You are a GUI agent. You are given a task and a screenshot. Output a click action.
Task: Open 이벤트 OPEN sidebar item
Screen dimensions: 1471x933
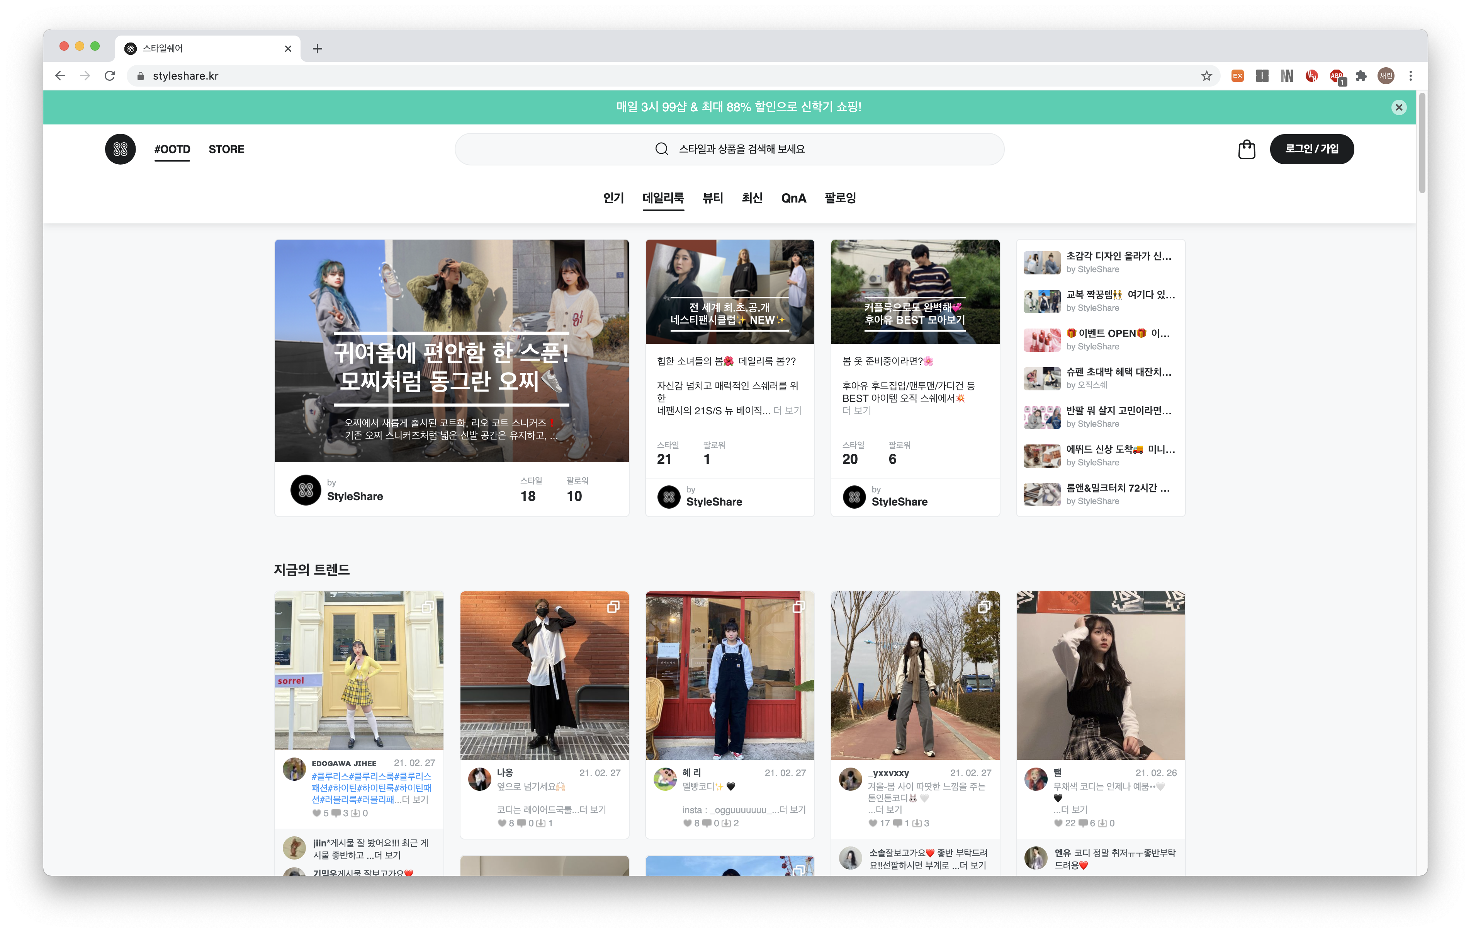click(x=1100, y=339)
